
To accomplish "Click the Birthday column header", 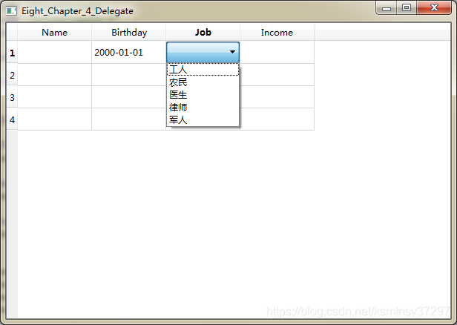I will click(x=129, y=33).
